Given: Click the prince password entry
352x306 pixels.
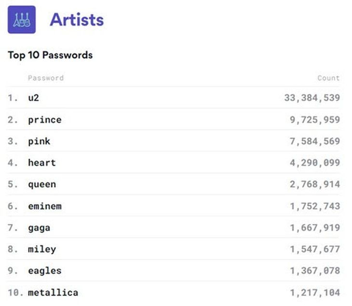Looking at the screenshot, I should (x=45, y=120).
